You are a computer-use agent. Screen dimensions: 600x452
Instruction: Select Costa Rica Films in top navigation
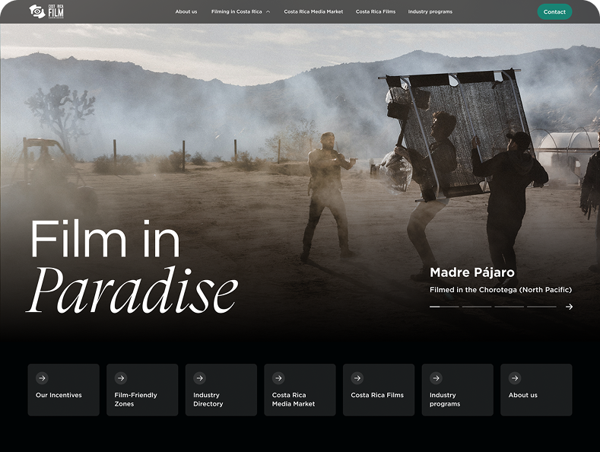click(376, 12)
